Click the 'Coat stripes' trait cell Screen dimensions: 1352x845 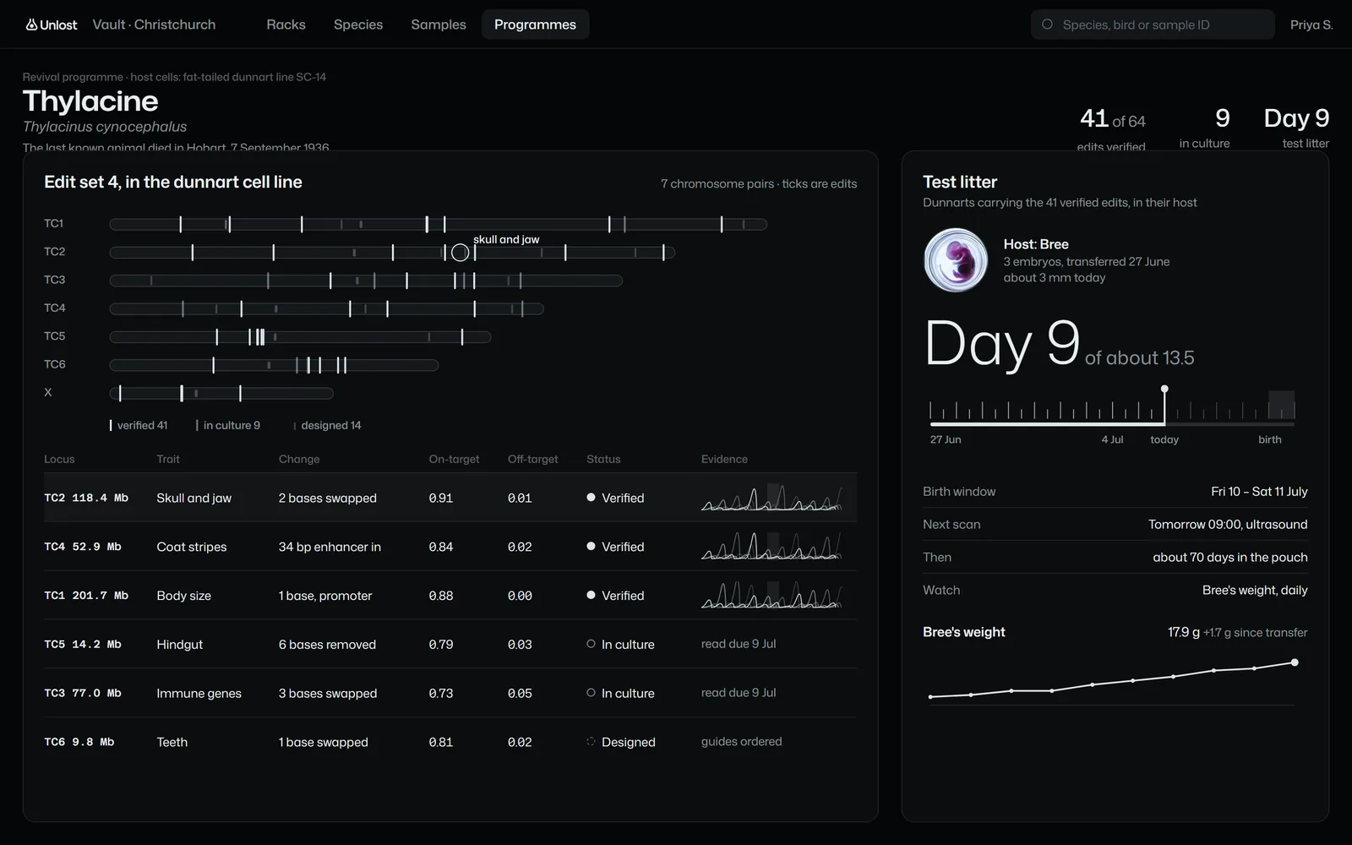coord(192,547)
